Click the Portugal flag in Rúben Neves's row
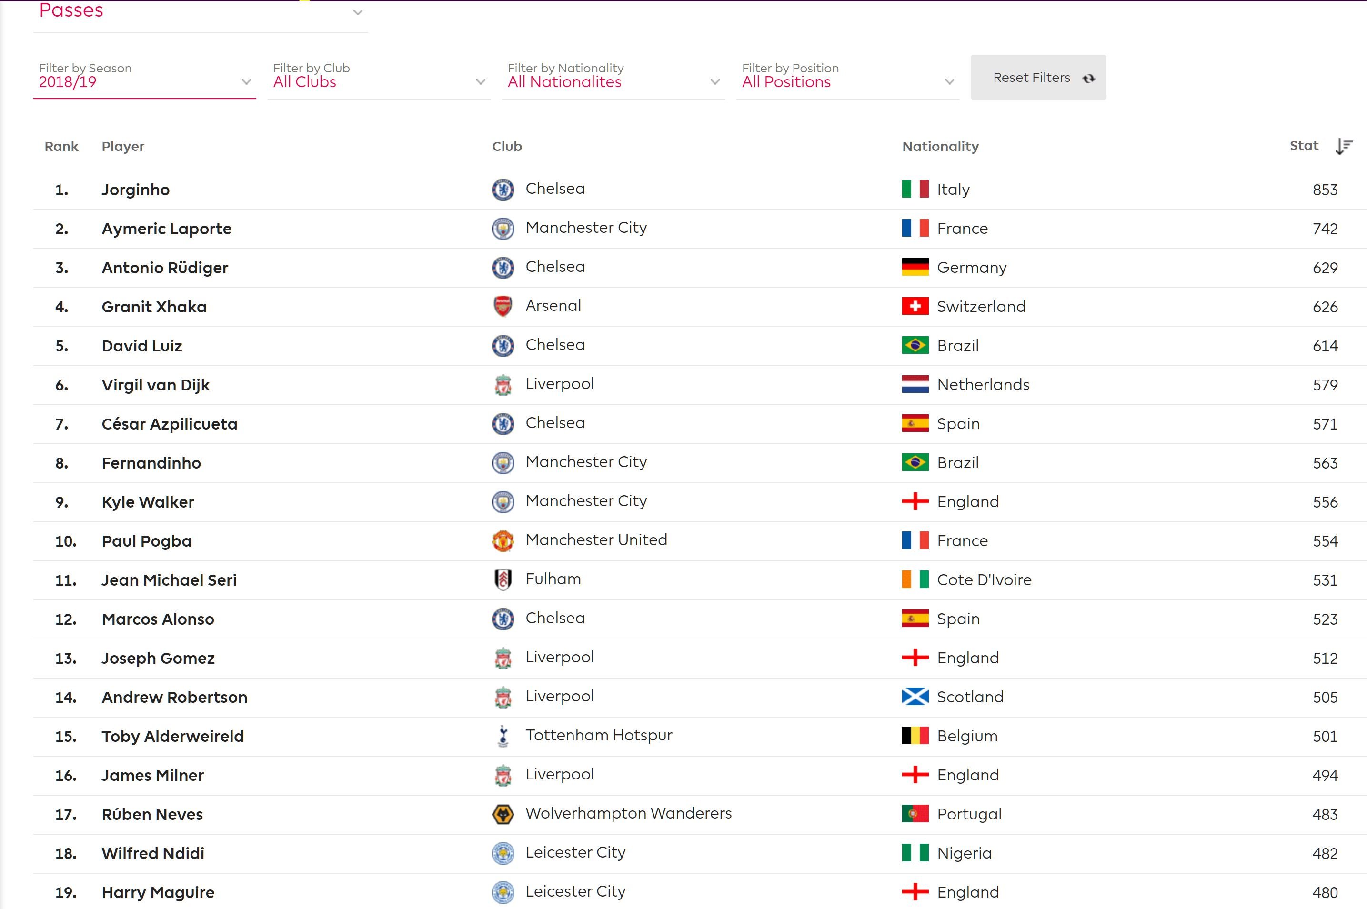This screenshot has width=1367, height=909. (915, 814)
